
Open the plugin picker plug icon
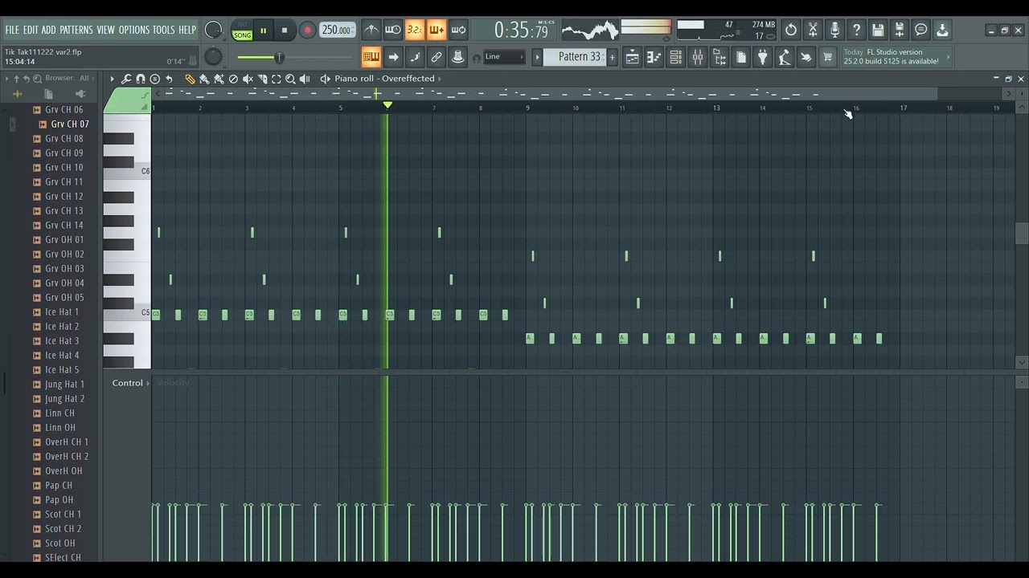coord(763,57)
